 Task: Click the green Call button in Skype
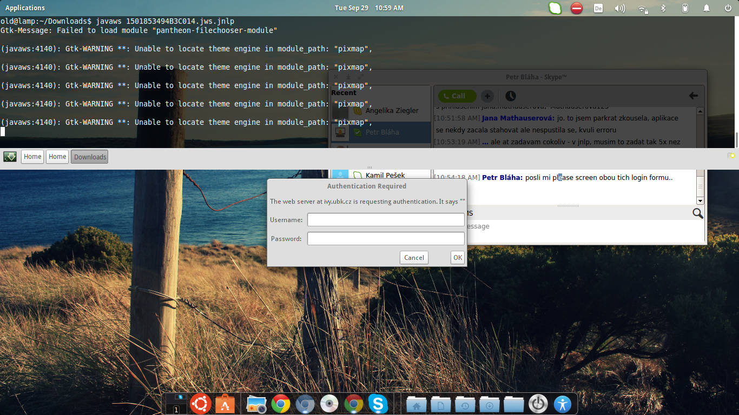coord(457,96)
